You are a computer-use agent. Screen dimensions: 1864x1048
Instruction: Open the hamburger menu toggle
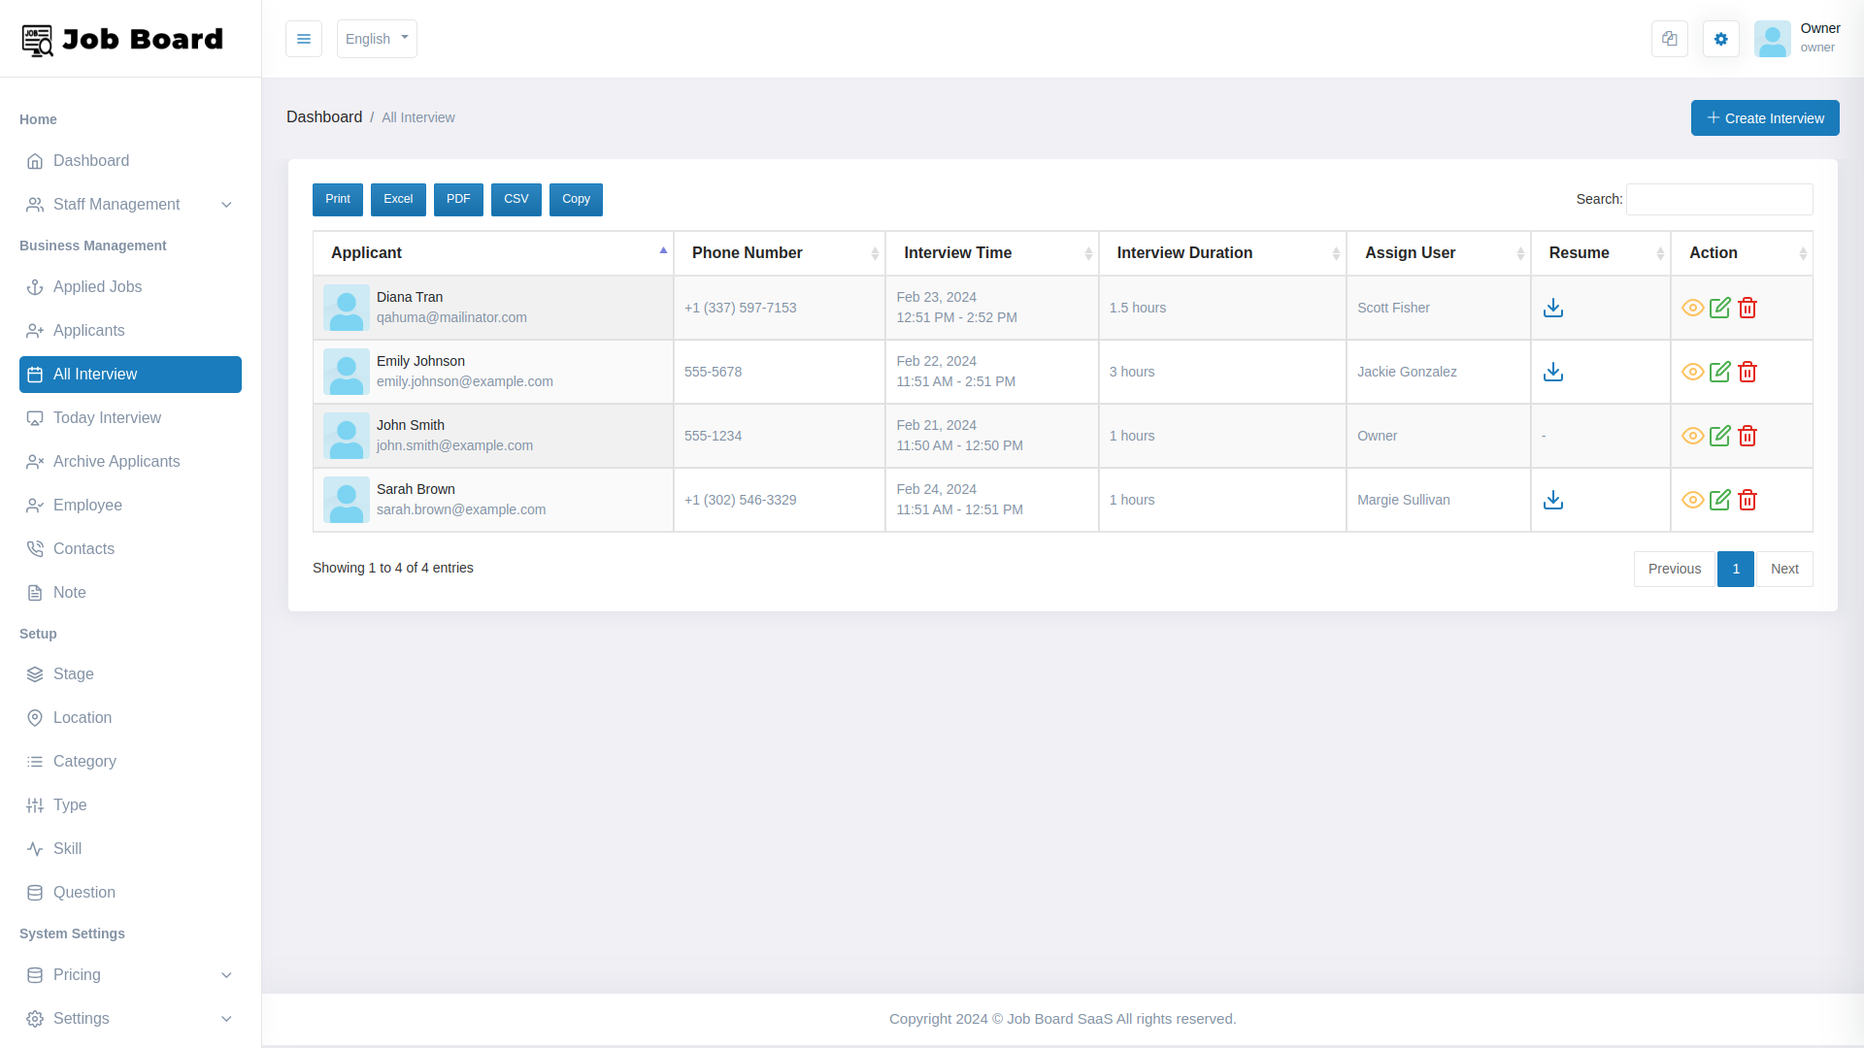[x=304, y=39]
